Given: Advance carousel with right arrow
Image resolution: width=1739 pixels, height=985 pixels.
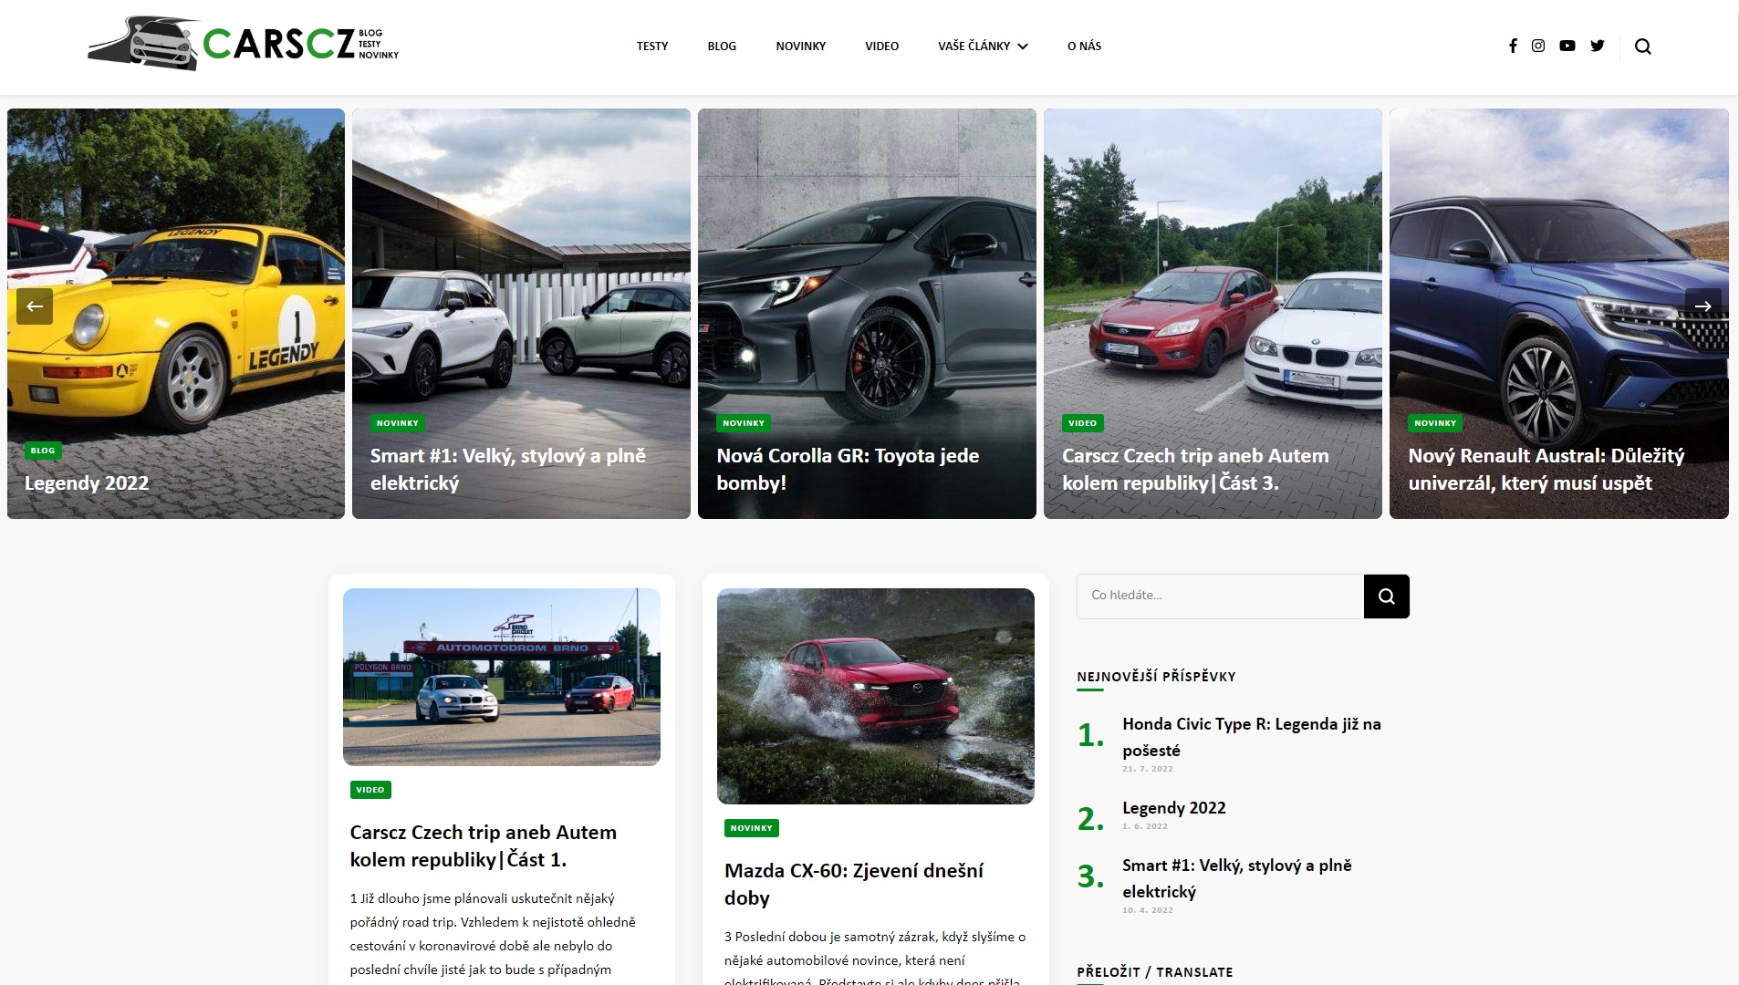Looking at the screenshot, I should tap(1703, 306).
